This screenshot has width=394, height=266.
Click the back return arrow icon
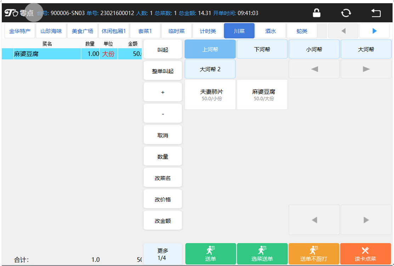[x=376, y=13]
